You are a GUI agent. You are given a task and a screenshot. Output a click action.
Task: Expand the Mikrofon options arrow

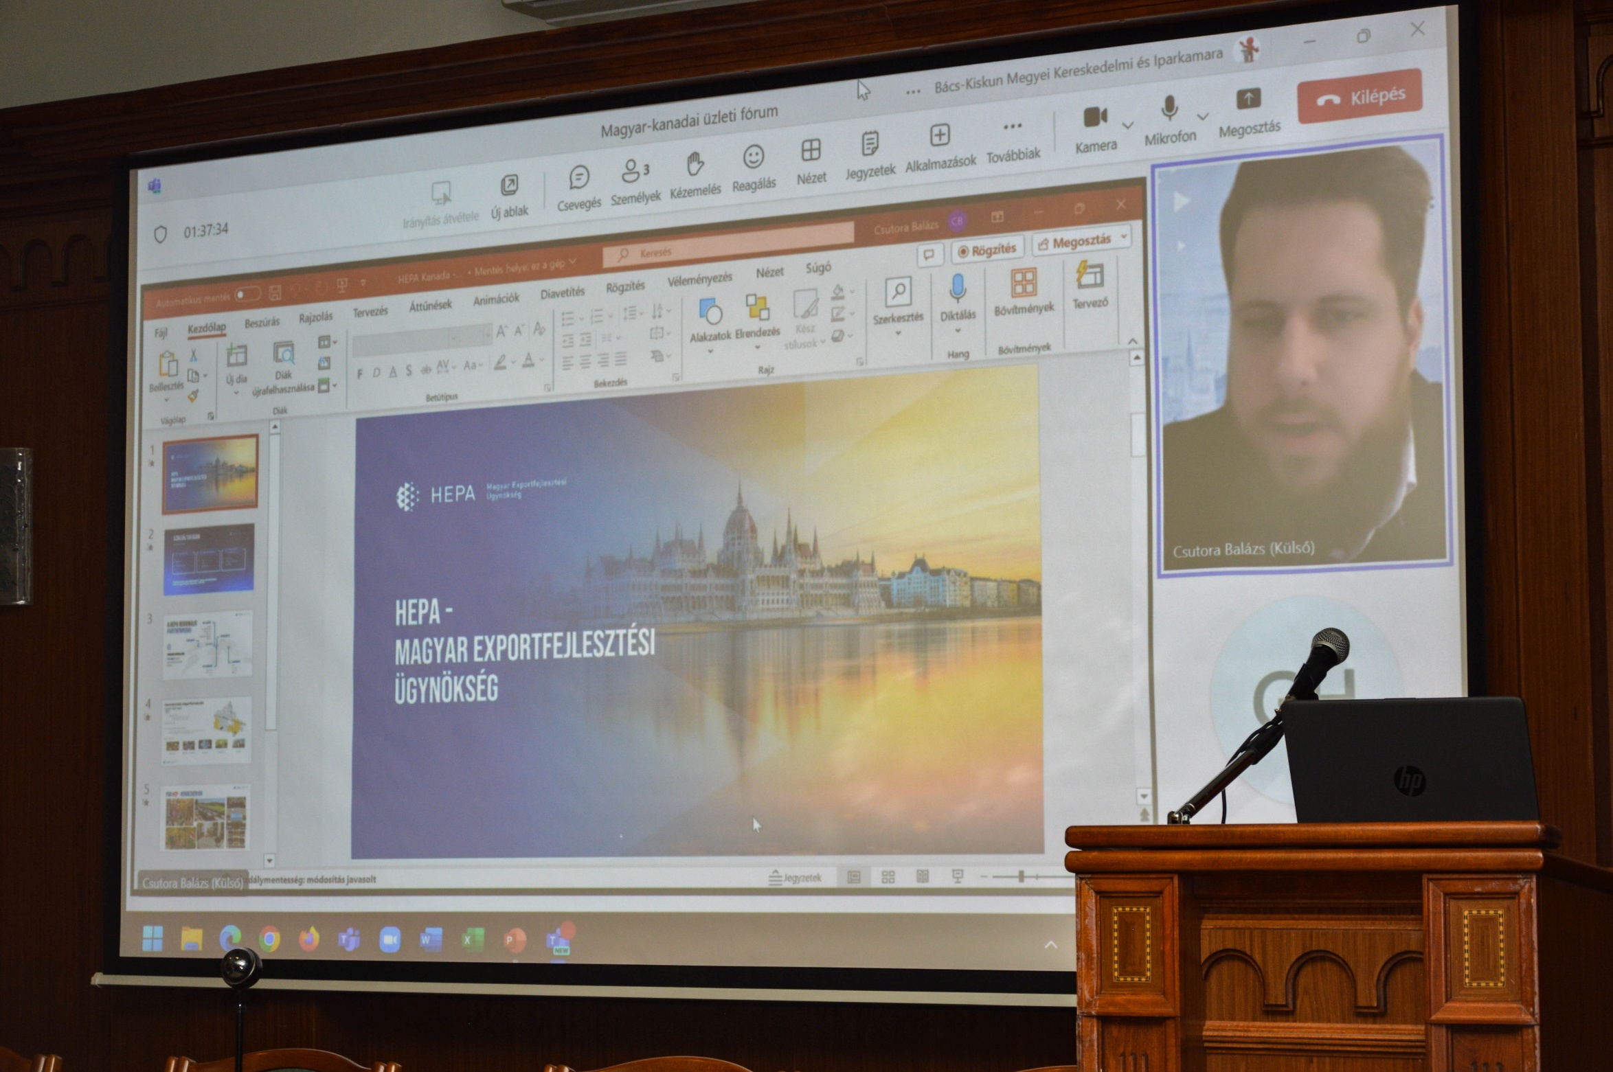pyautogui.click(x=1203, y=116)
